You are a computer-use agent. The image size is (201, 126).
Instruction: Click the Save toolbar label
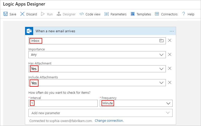click(x=13, y=14)
